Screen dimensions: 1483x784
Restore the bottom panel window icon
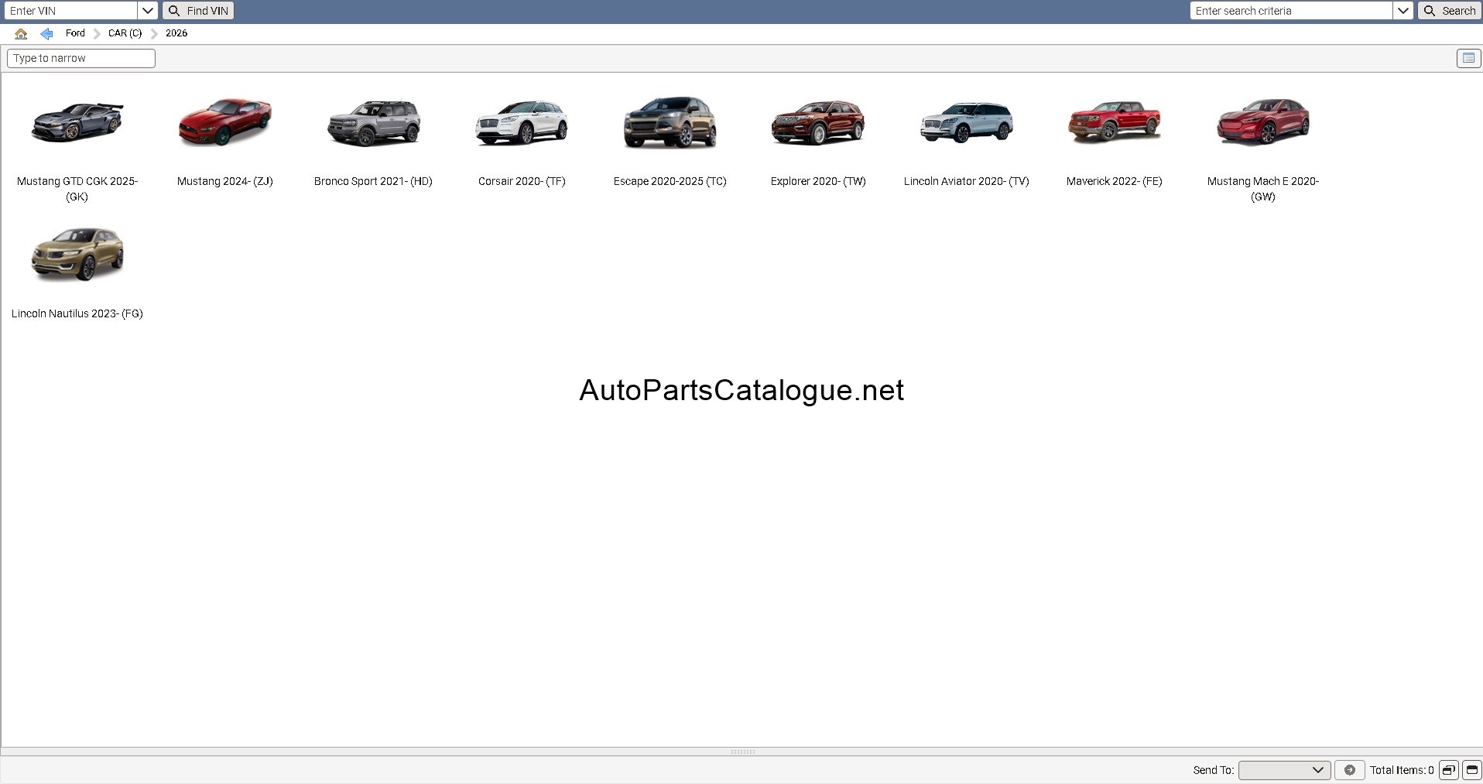1448,770
